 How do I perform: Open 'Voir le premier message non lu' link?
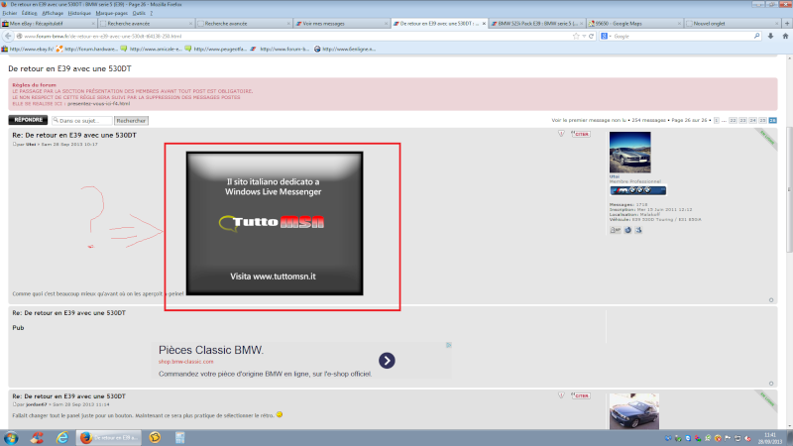point(589,120)
